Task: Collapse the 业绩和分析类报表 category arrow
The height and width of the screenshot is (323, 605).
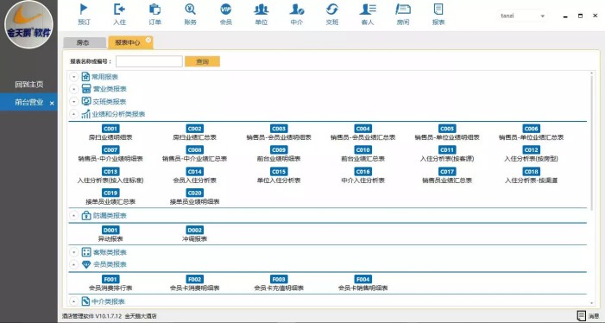Action: [x=73, y=114]
